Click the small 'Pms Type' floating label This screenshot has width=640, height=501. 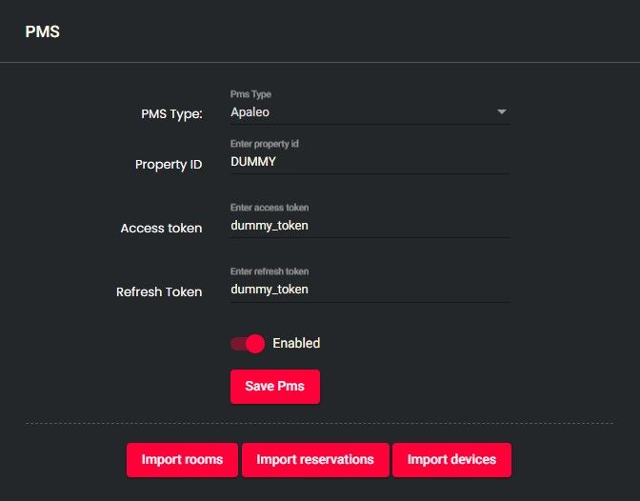click(250, 94)
